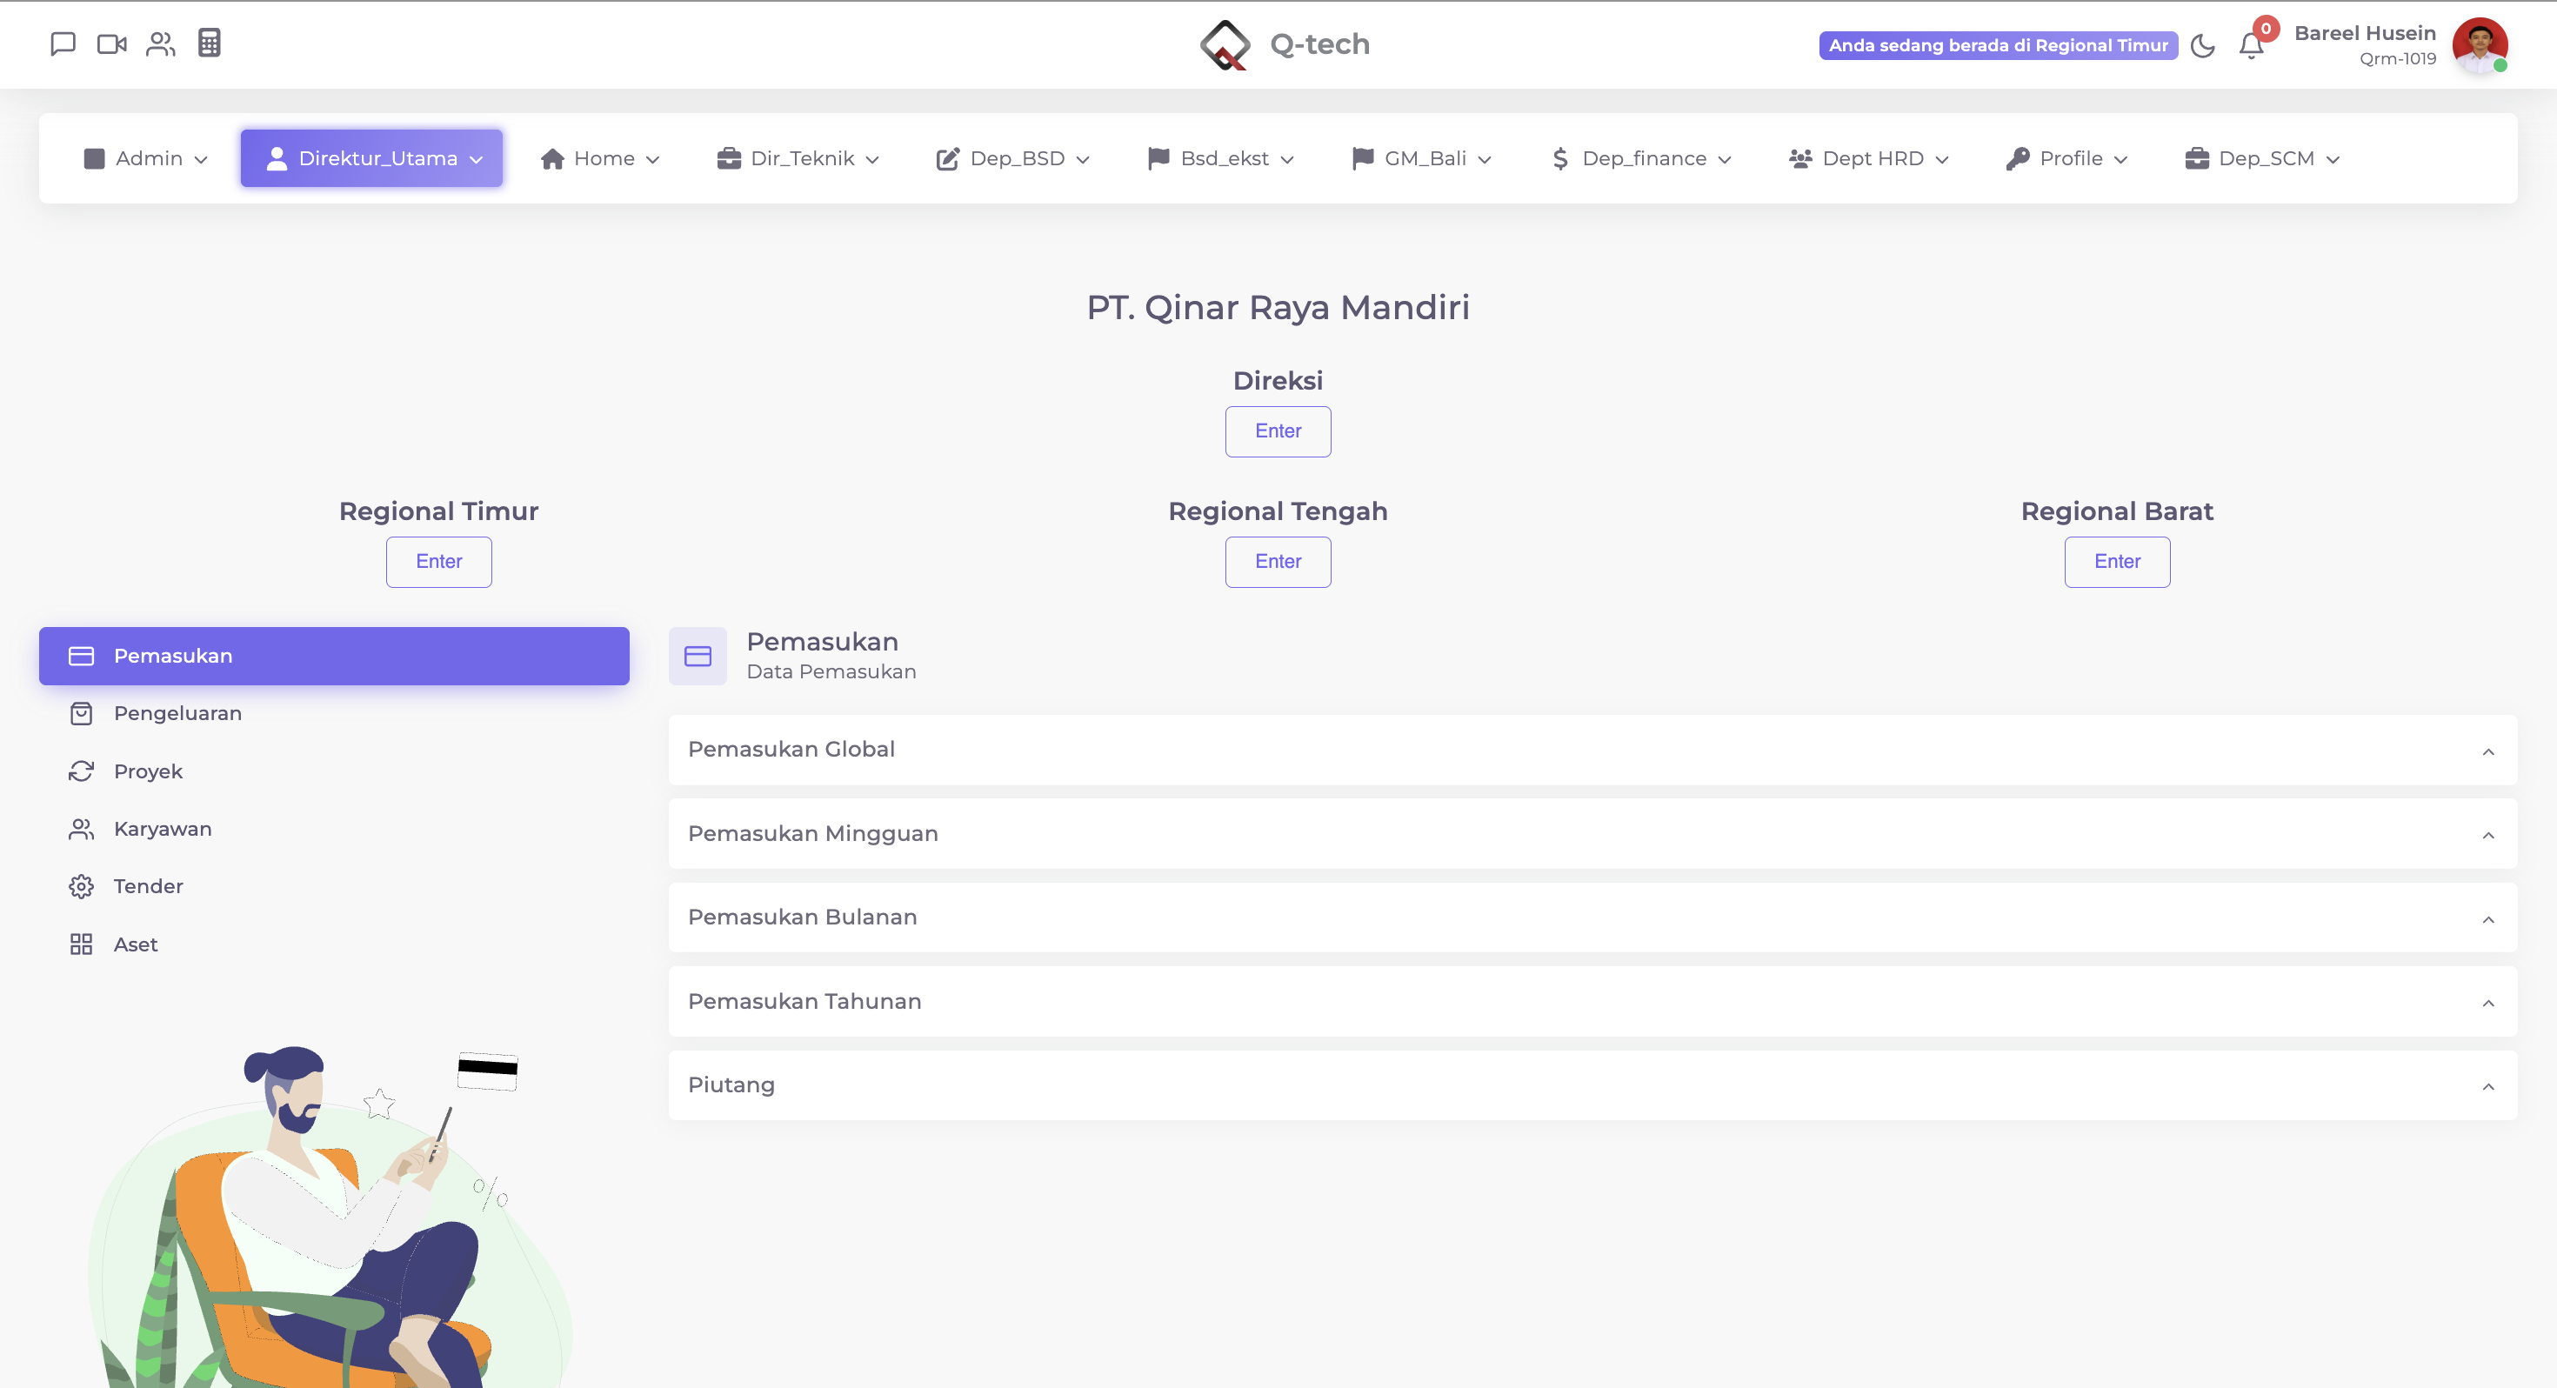The image size is (2557, 1388).
Task: Select Karyawan in the sidebar
Action: pyautogui.click(x=333, y=829)
